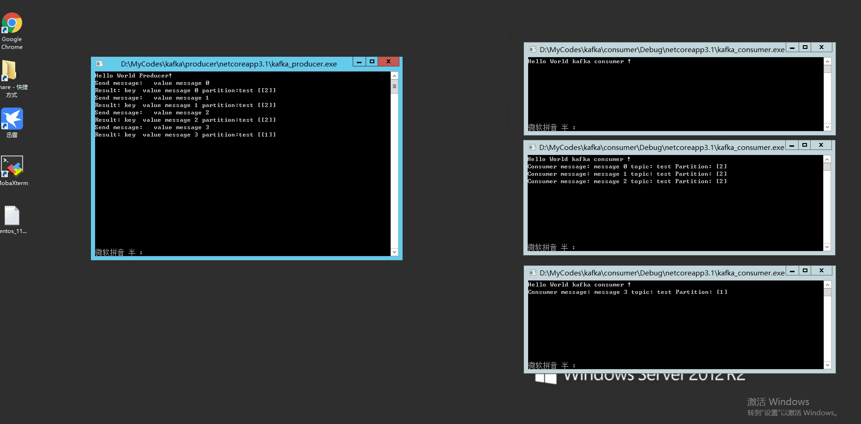Screen dimensions: 861x424
Task: Maximize the consumer window showing message 3
Action: [x=805, y=271]
